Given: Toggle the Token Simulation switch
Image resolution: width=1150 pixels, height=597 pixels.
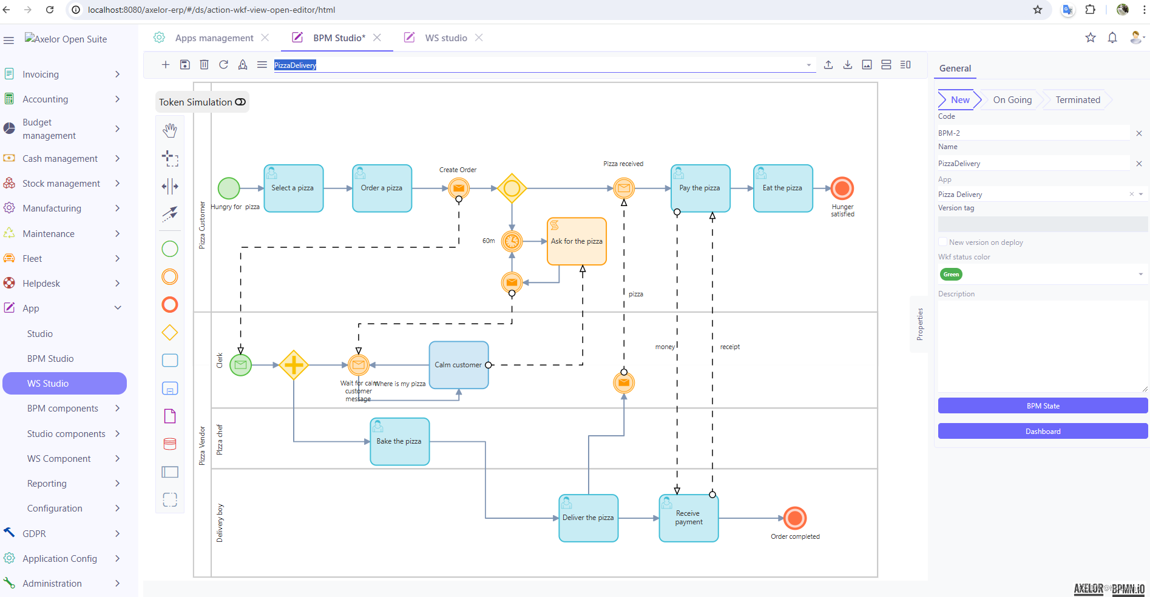Looking at the screenshot, I should click(x=240, y=102).
